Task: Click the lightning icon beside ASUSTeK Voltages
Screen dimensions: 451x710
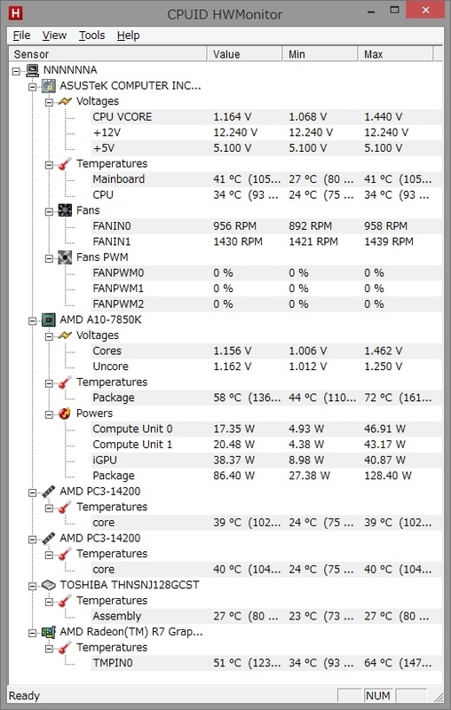Action: coord(65,101)
